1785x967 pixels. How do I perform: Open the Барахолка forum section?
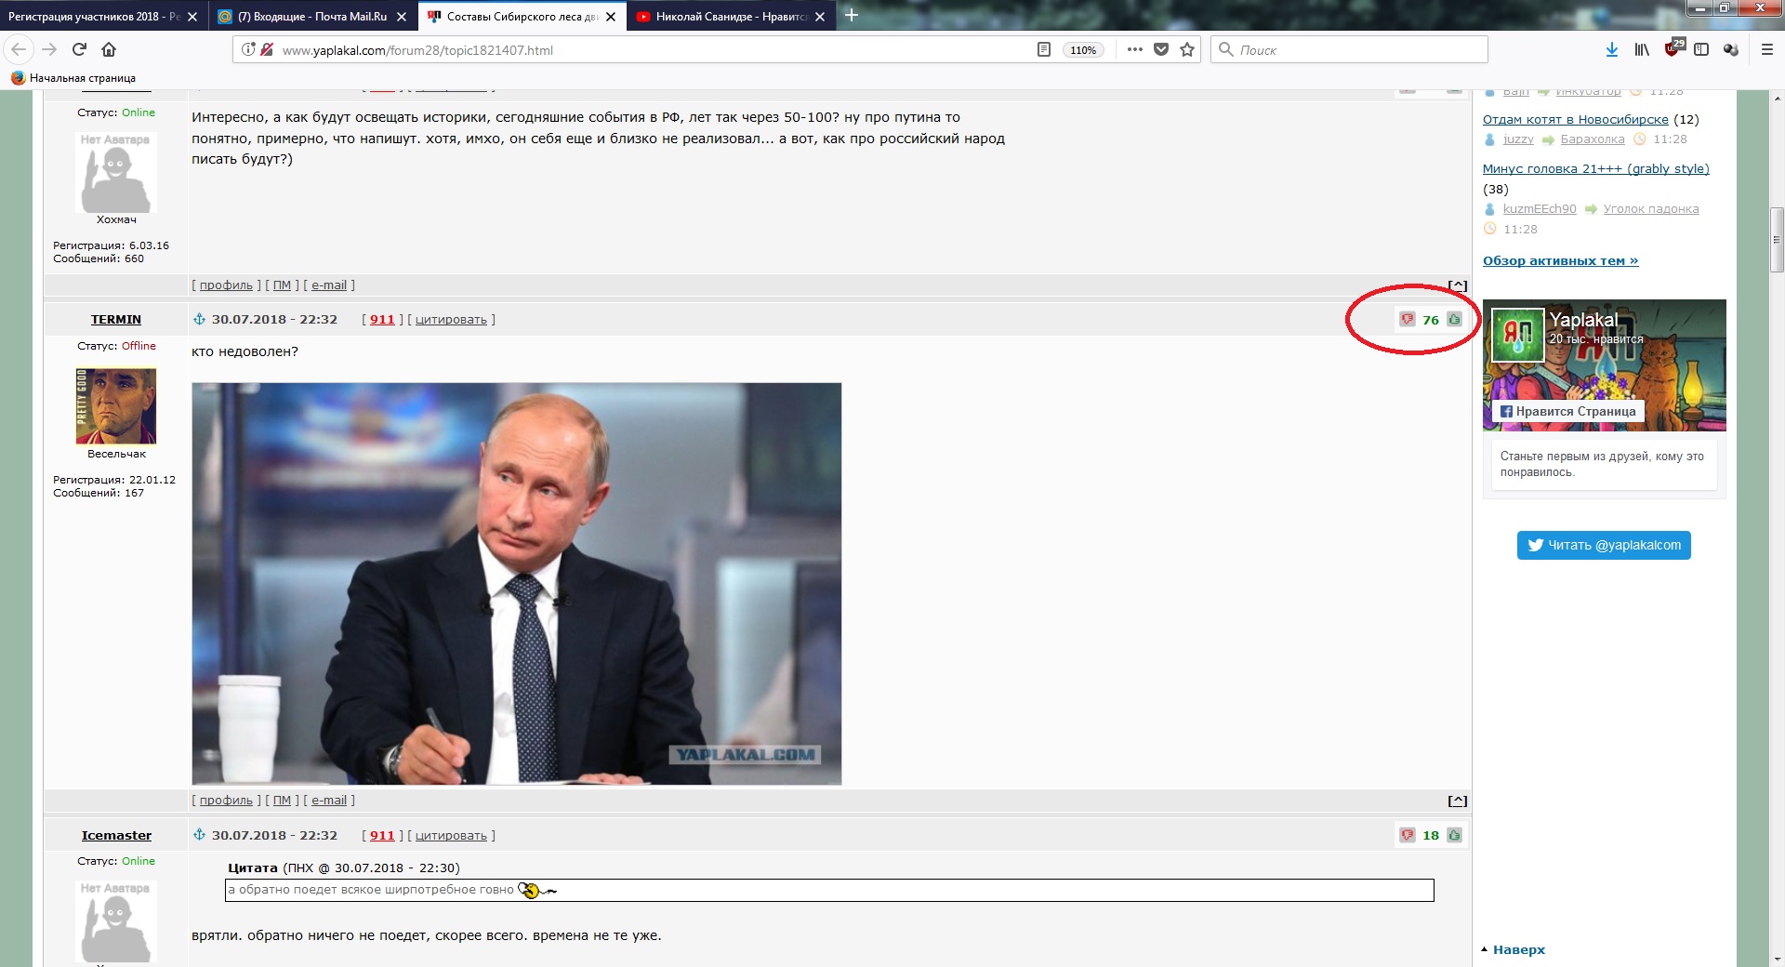tap(1593, 139)
